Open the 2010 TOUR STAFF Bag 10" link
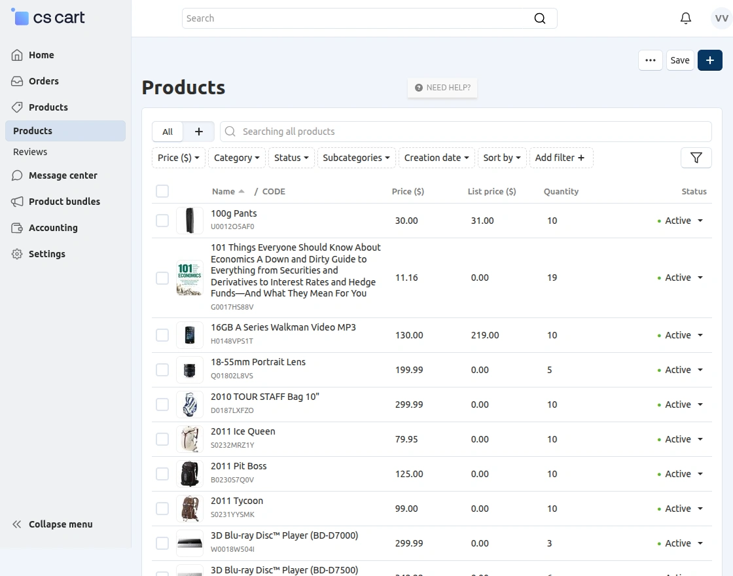733x576 pixels. pyautogui.click(x=264, y=397)
